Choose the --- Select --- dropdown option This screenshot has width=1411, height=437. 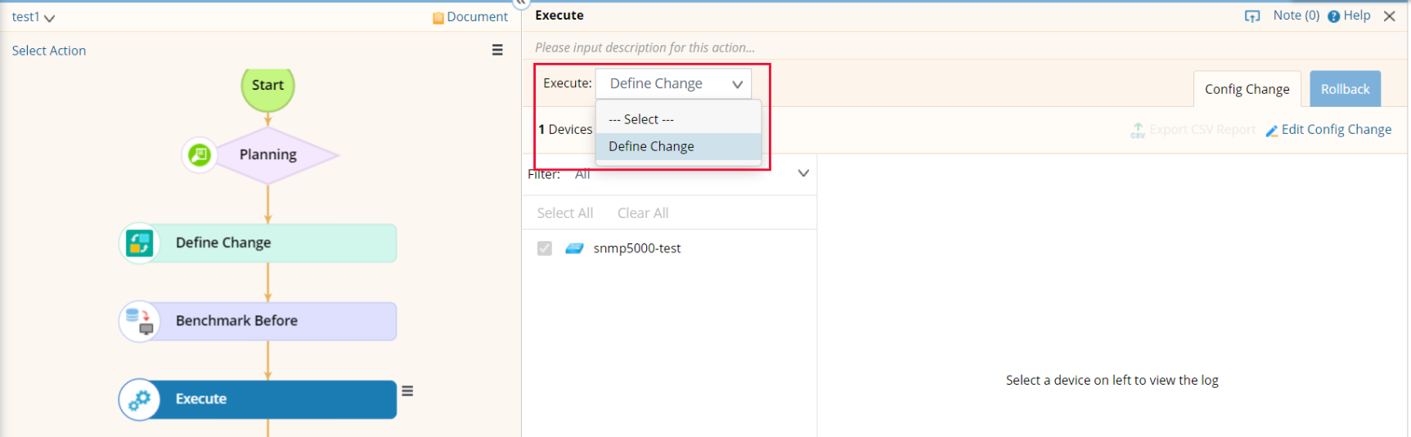click(641, 119)
